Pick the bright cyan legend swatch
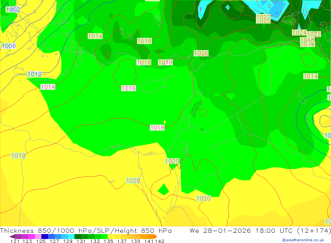Image resolution: width=331 pixels, height=243 pixels. pos(71,236)
